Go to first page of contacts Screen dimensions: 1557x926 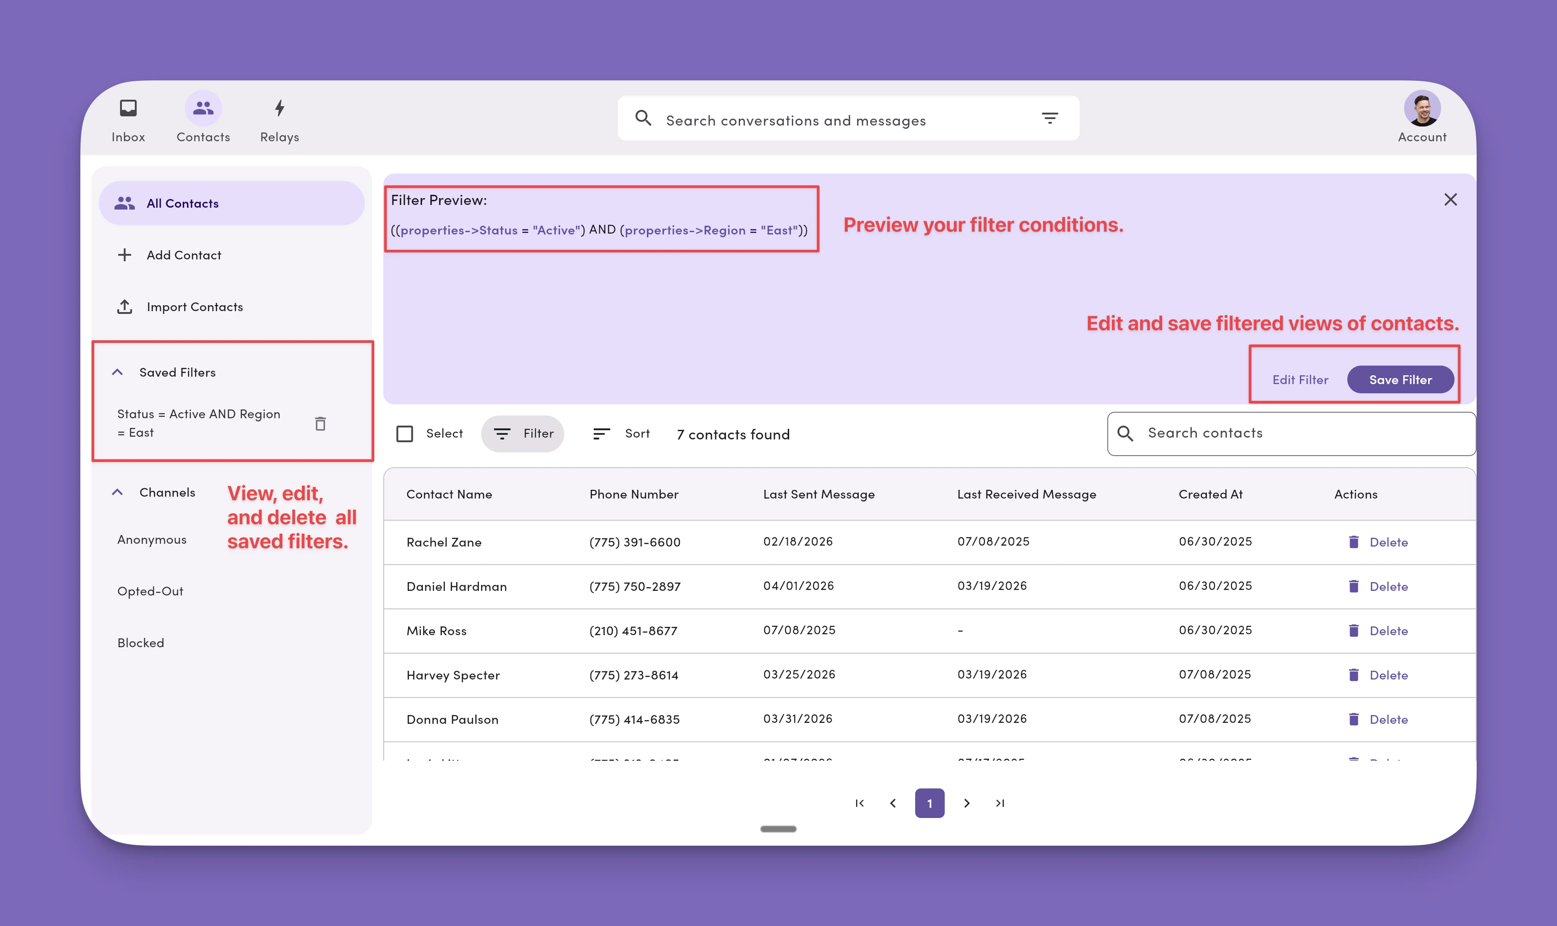(x=859, y=804)
